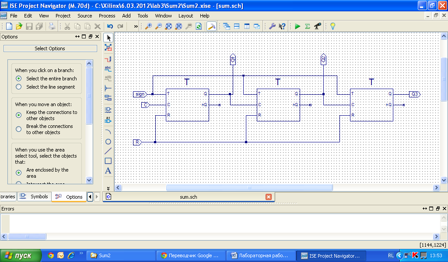The image size is (448, 262).
Task: Save the schematic with the floppy icon
Action: pos(29,26)
